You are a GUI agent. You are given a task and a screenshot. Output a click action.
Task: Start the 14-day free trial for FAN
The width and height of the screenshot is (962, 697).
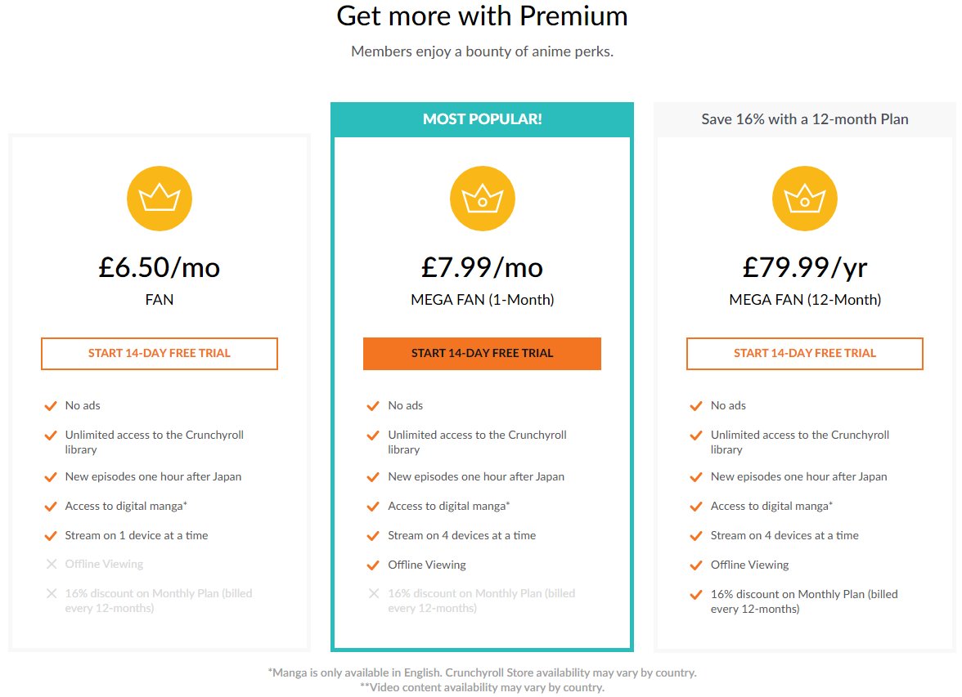(x=159, y=353)
